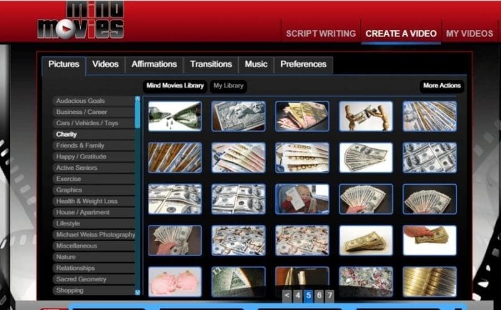
Task: Switch to My Library
Action: coord(228,86)
